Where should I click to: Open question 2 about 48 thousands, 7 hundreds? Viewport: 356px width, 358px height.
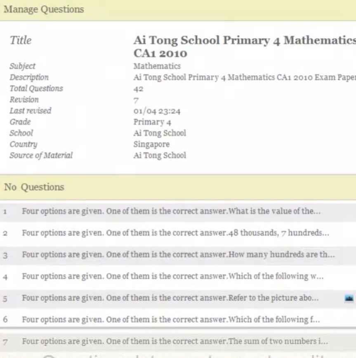pyautogui.click(x=175, y=233)
